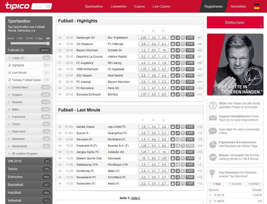The height and width of the screenshot is (204, 267).
Task: Bet 2,85 on Hamburger SV win
Action: (x=143, y=37)
